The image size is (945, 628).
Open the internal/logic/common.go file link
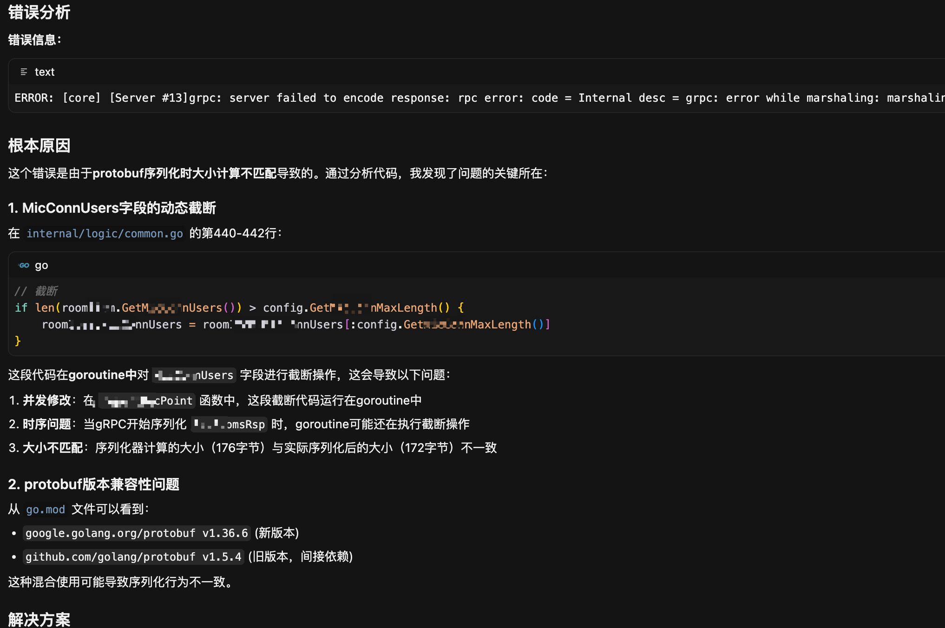point(105,233)
